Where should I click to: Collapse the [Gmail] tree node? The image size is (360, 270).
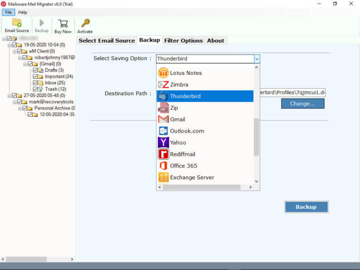(25, 65)
